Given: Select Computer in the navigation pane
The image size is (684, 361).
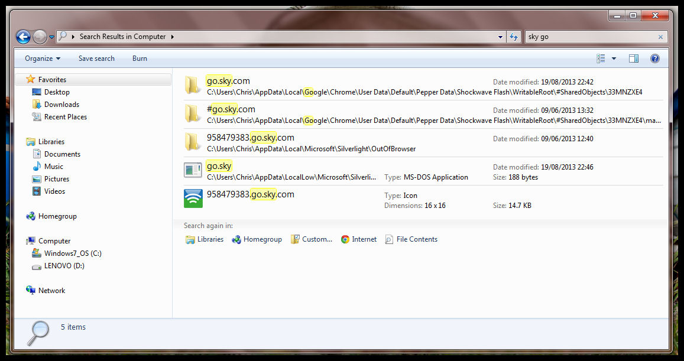Looking at the screenshot, I should coord(54,241).
